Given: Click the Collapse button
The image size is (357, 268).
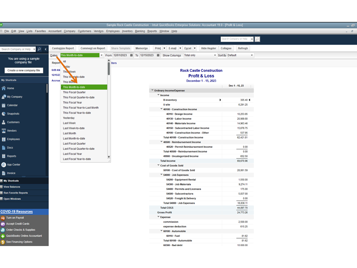Looking at the screenshot, I should (226, 48).
